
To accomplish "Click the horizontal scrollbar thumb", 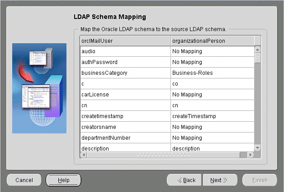I will 163,155.
